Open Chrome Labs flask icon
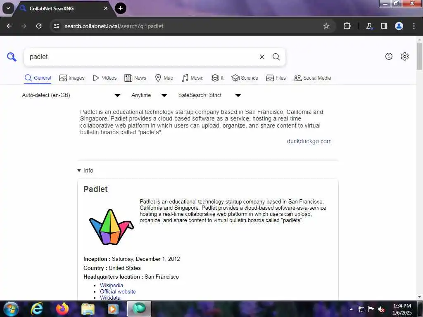The image size is (423, 317). point(369,26)
